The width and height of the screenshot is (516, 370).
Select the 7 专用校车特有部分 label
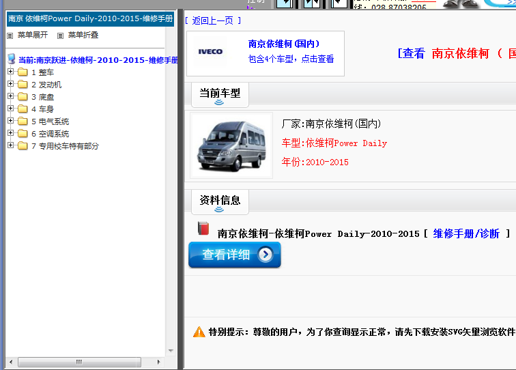pos(65,146)
